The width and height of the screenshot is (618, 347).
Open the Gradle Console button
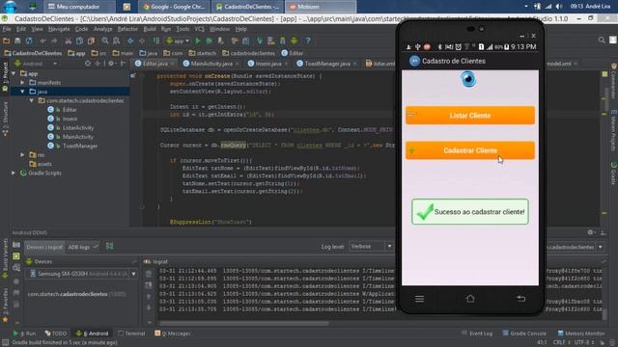pos(524,334)
